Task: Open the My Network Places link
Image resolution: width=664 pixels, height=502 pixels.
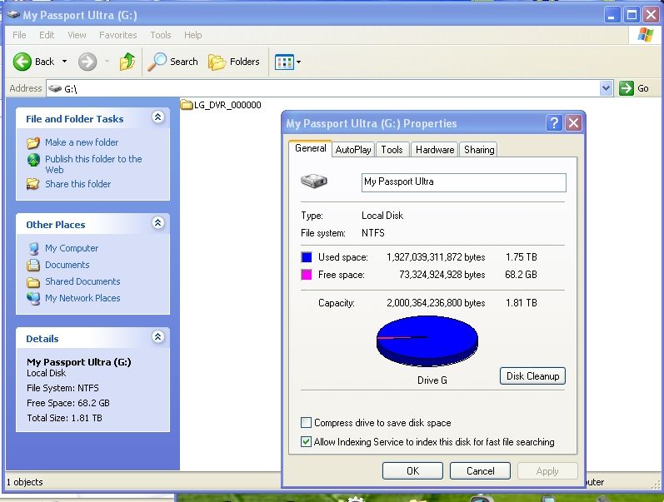Action: coord(82,298)
